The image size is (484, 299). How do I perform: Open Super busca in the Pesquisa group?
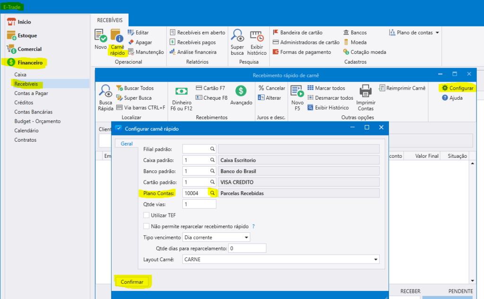(x=237, y=36)
